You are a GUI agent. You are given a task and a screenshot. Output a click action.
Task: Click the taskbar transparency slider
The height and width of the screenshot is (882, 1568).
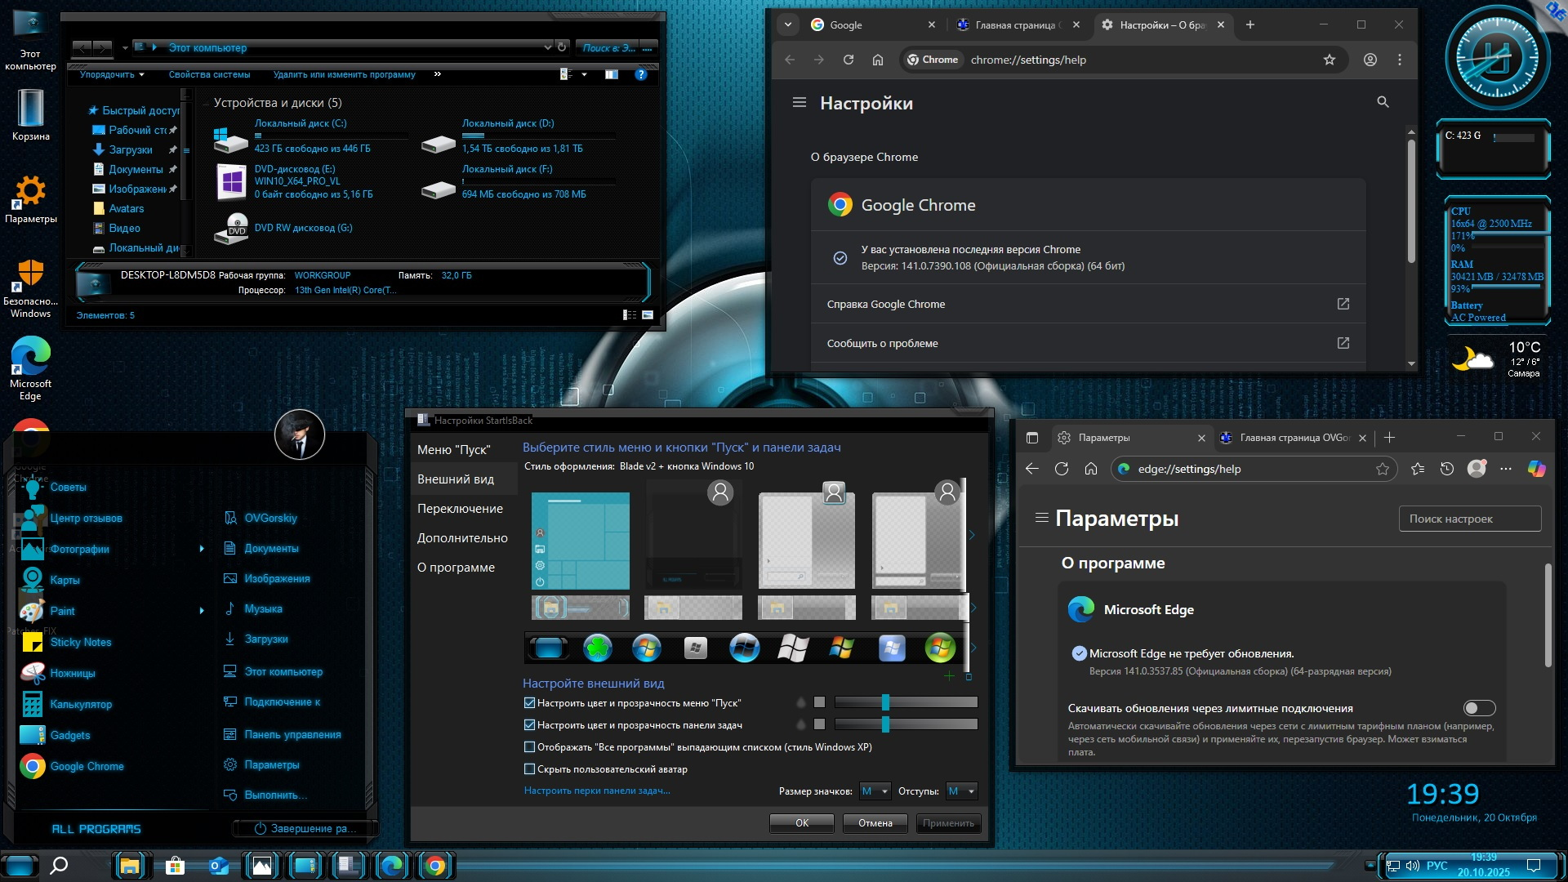pyautogui.click(x=885, y=724)
